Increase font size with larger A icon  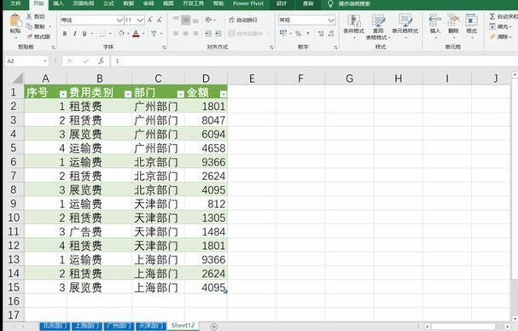point(150,20)
